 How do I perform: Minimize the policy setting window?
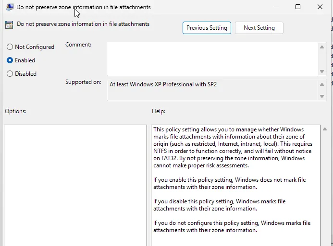coord(276,7)
